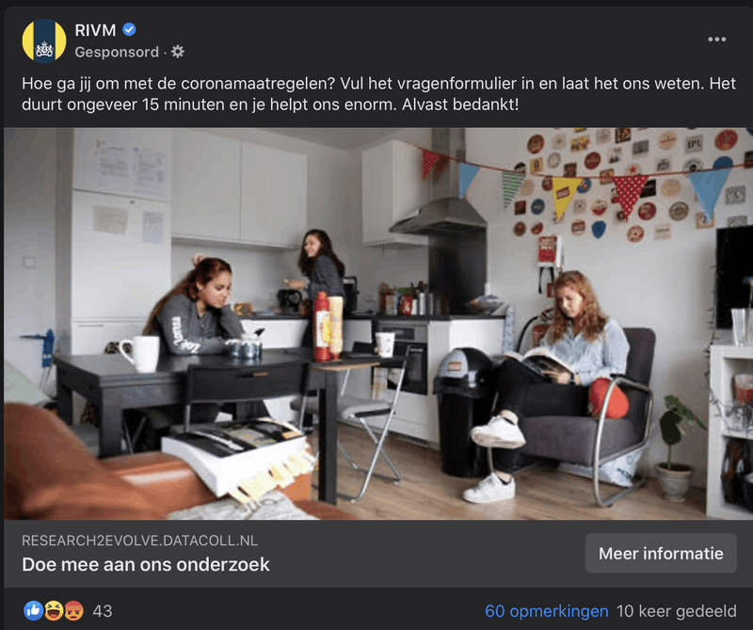
Task: Click the gear icon beside Gesponsord
Action: (178, 52)
